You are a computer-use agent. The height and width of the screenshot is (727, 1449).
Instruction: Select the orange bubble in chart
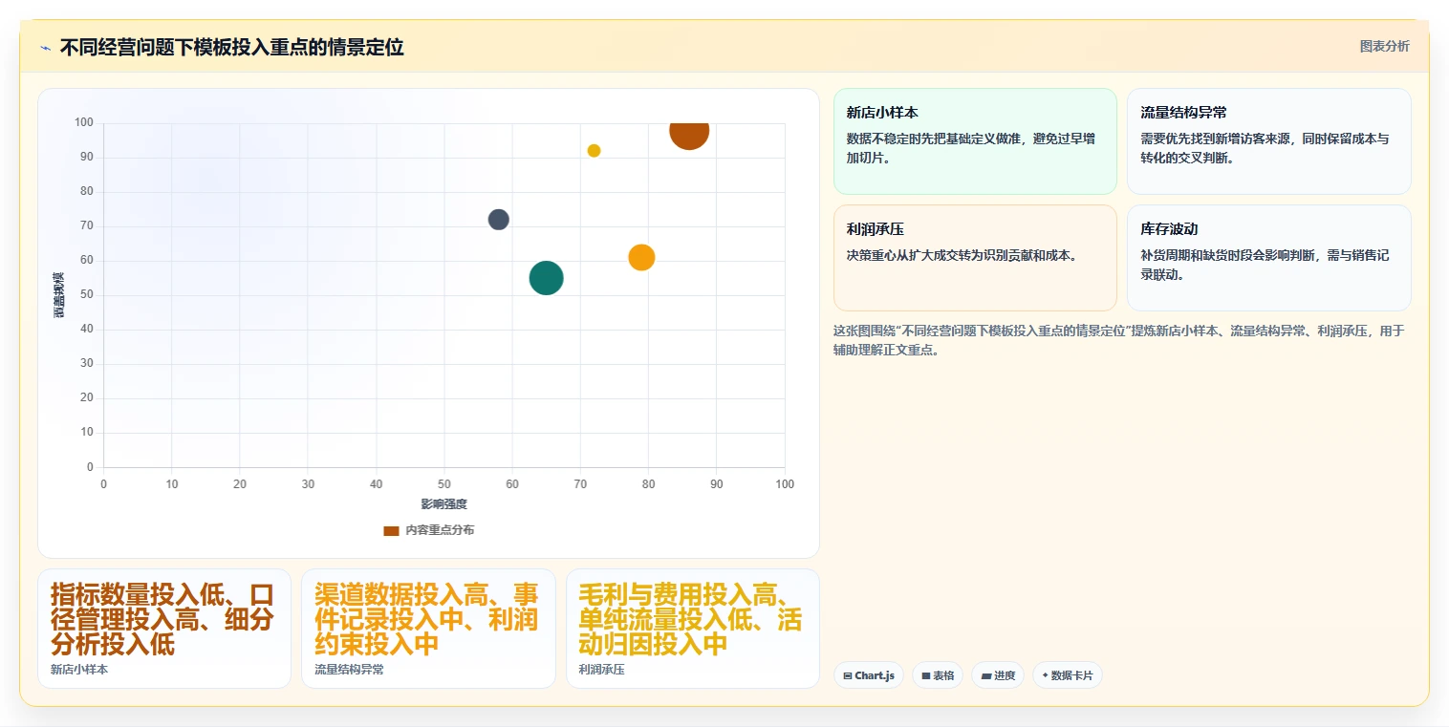coord(641,258)
